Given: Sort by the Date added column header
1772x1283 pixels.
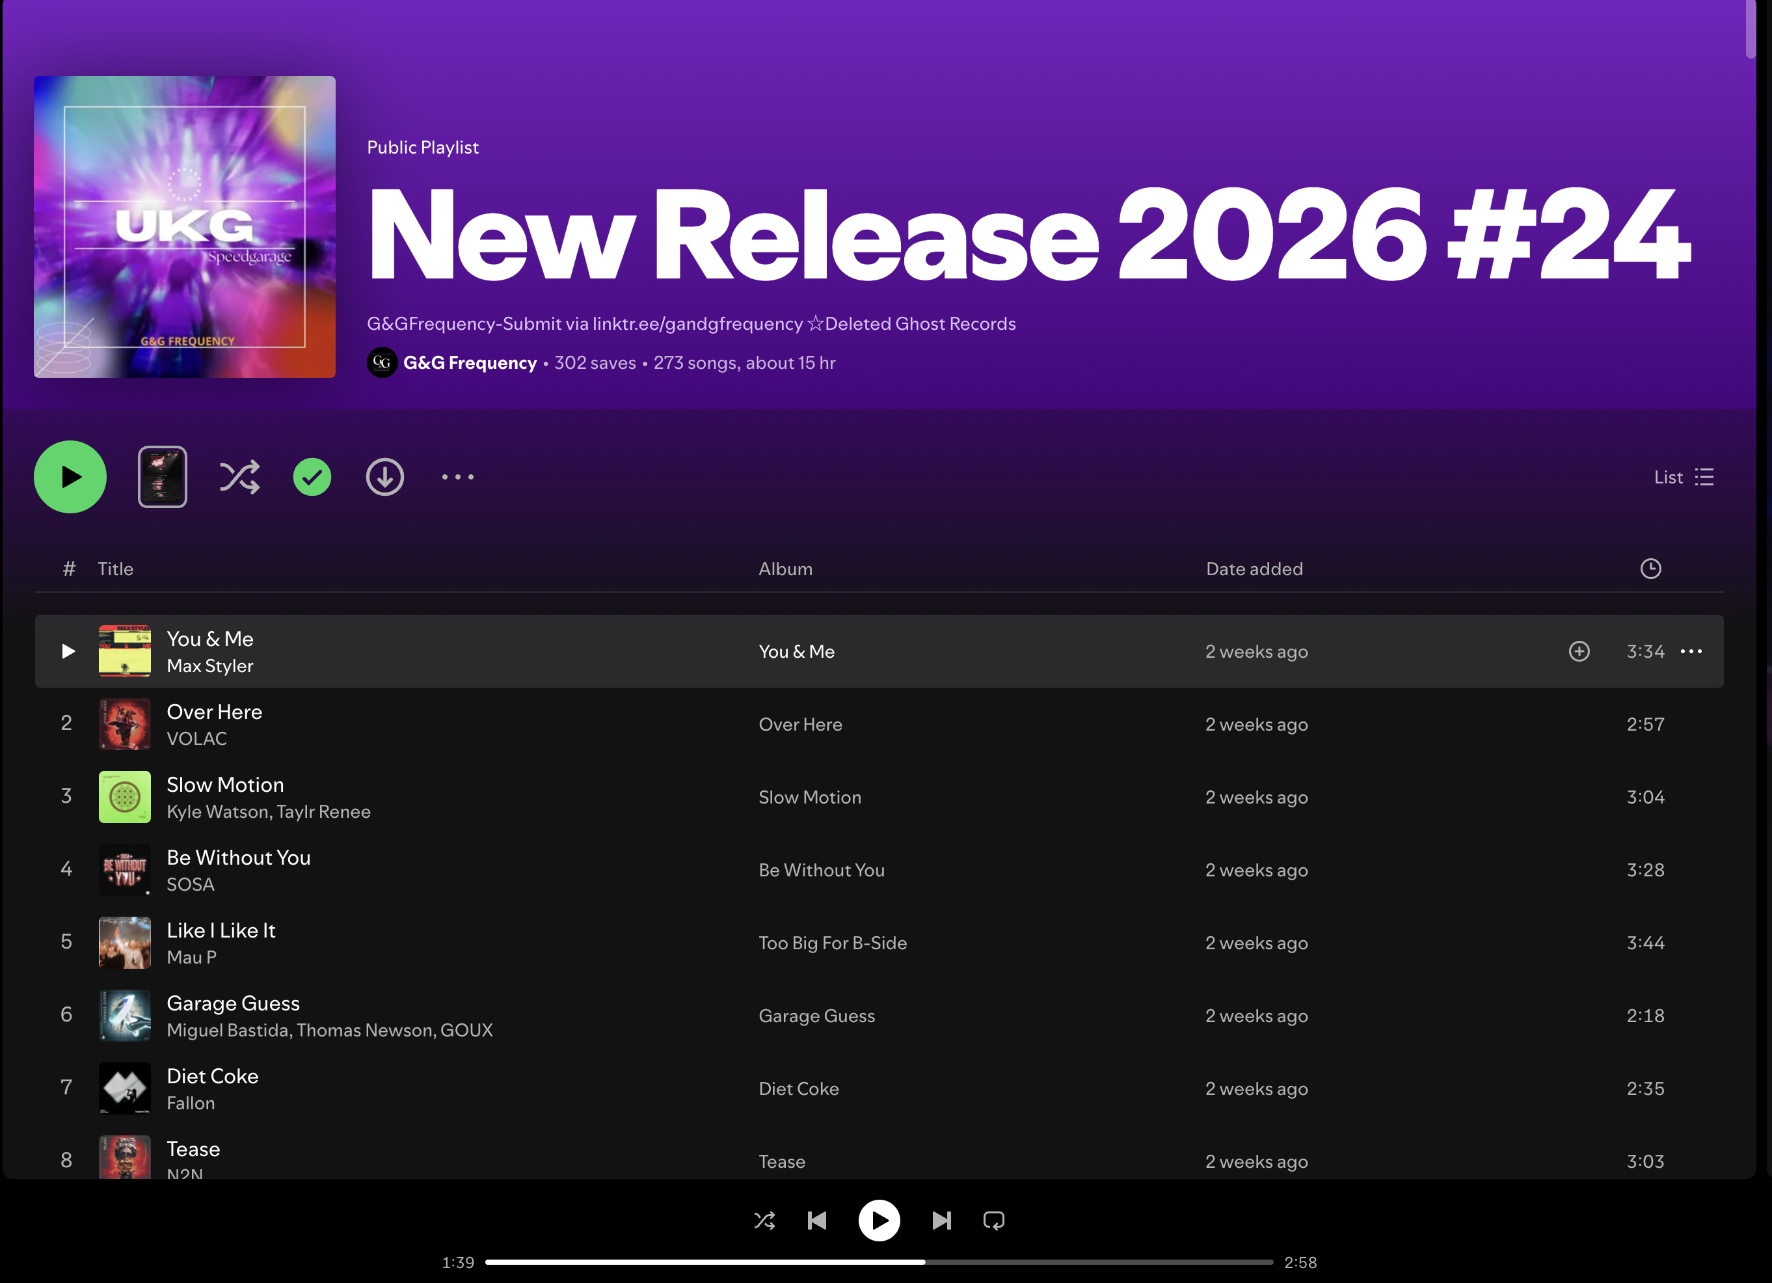Looking at the screenshot, I should [x=1254, y=569].
